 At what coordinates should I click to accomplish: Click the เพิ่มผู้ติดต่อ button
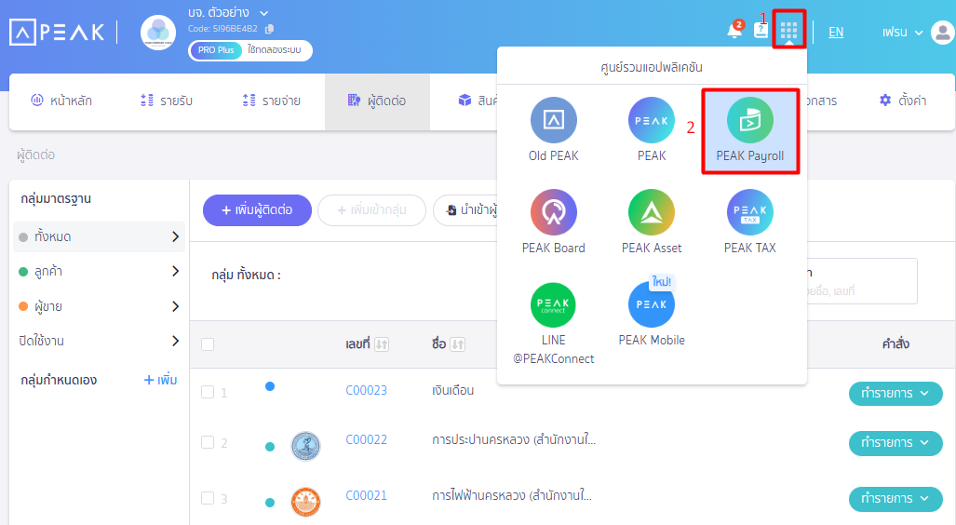tap(256, 210)
